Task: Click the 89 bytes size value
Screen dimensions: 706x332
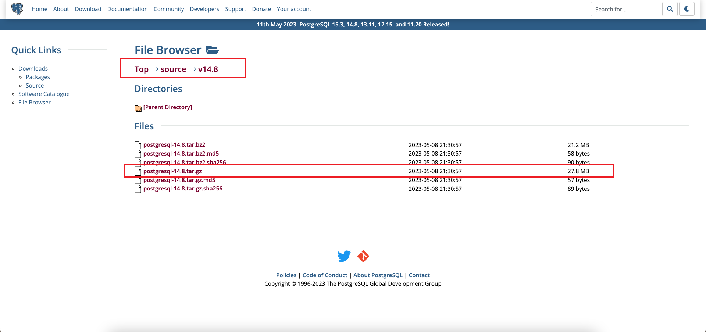Action: [x=579, y=189]
